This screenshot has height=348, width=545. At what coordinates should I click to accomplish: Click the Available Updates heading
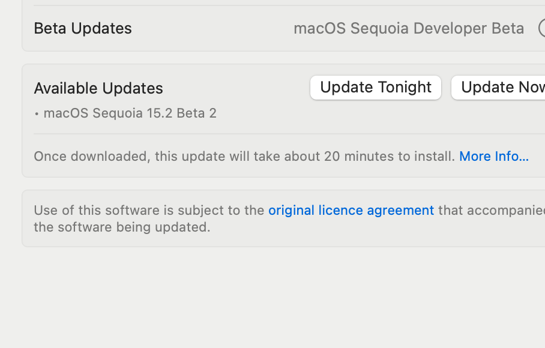tap(98, 88)
